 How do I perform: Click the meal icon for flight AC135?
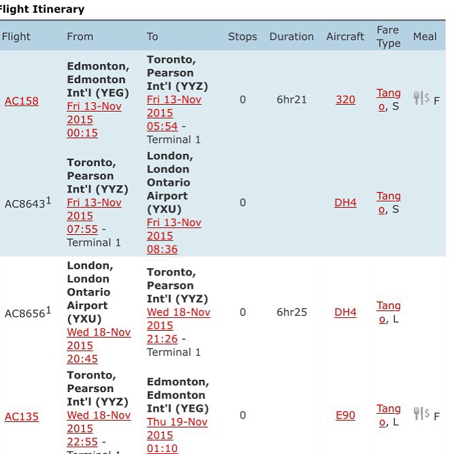click(x=421, y=414)
